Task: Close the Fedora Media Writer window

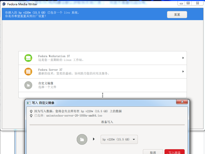Action: pyautogui.click(x=197, y=3)
